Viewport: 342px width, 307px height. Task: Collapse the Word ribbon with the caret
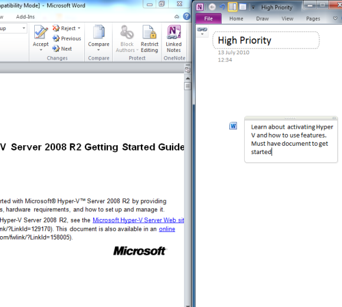point(177,17)
